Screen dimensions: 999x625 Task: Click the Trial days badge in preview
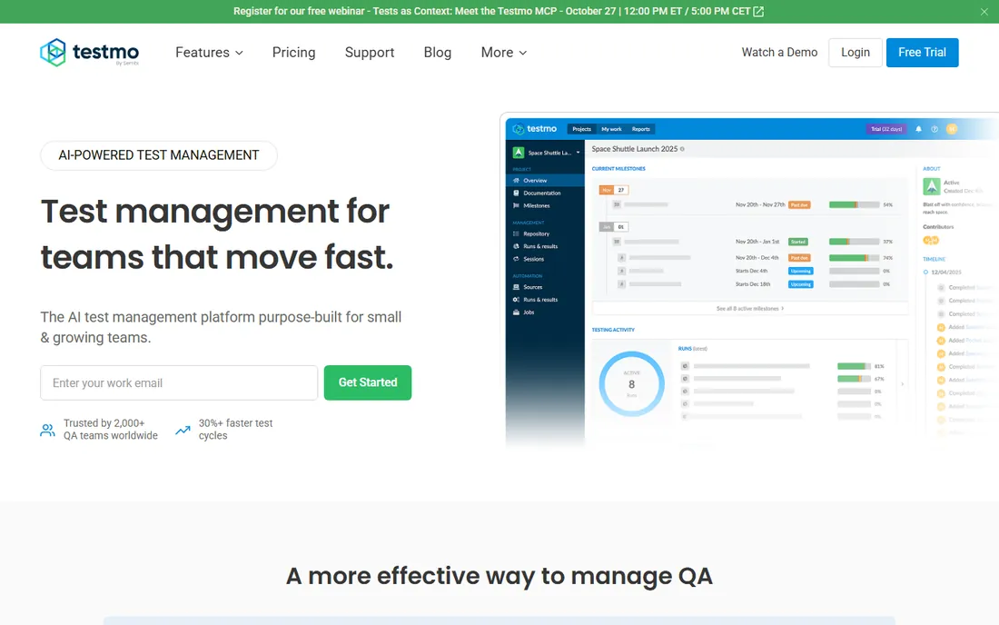[886, 129]
